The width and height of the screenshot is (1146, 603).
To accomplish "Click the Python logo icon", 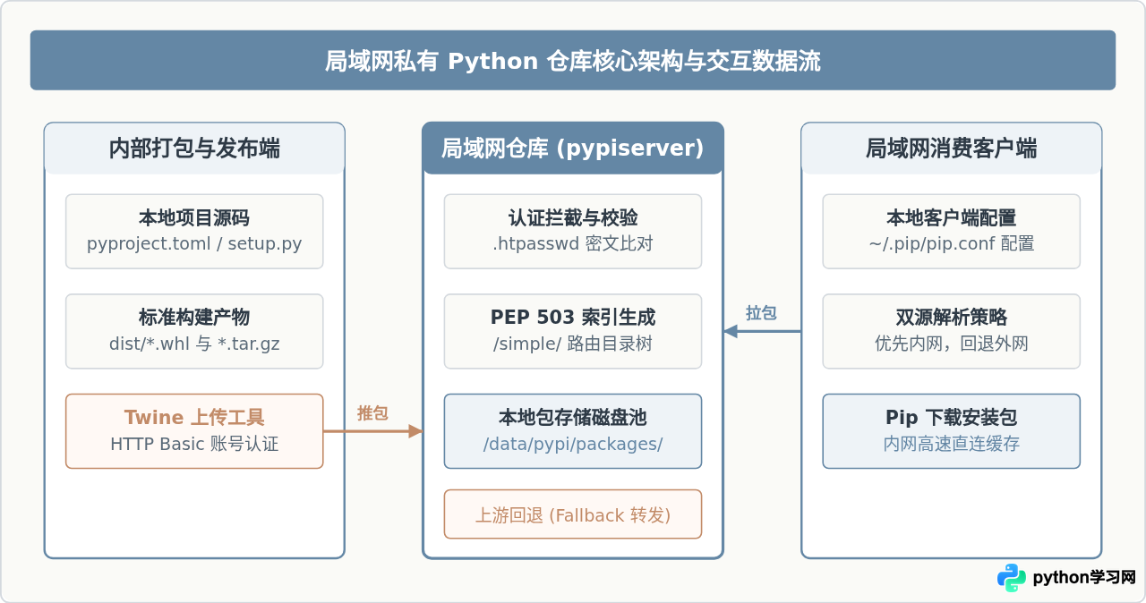I will (x=1012, y=578).
